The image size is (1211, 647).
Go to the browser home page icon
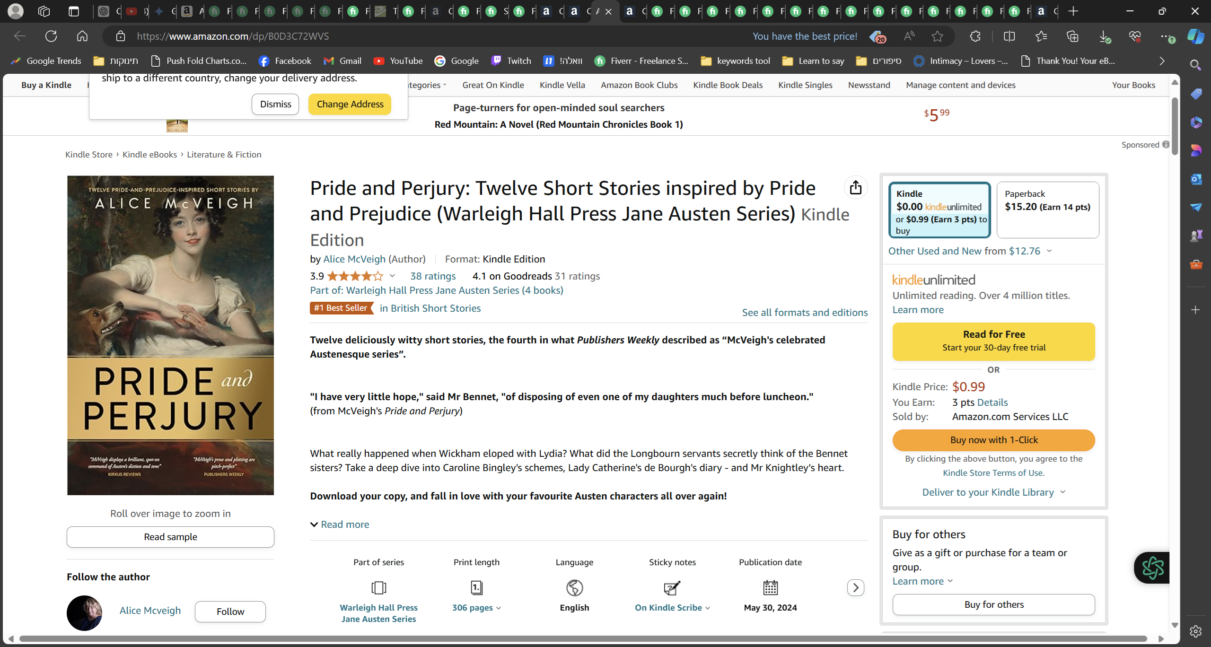tap(82, 36)
